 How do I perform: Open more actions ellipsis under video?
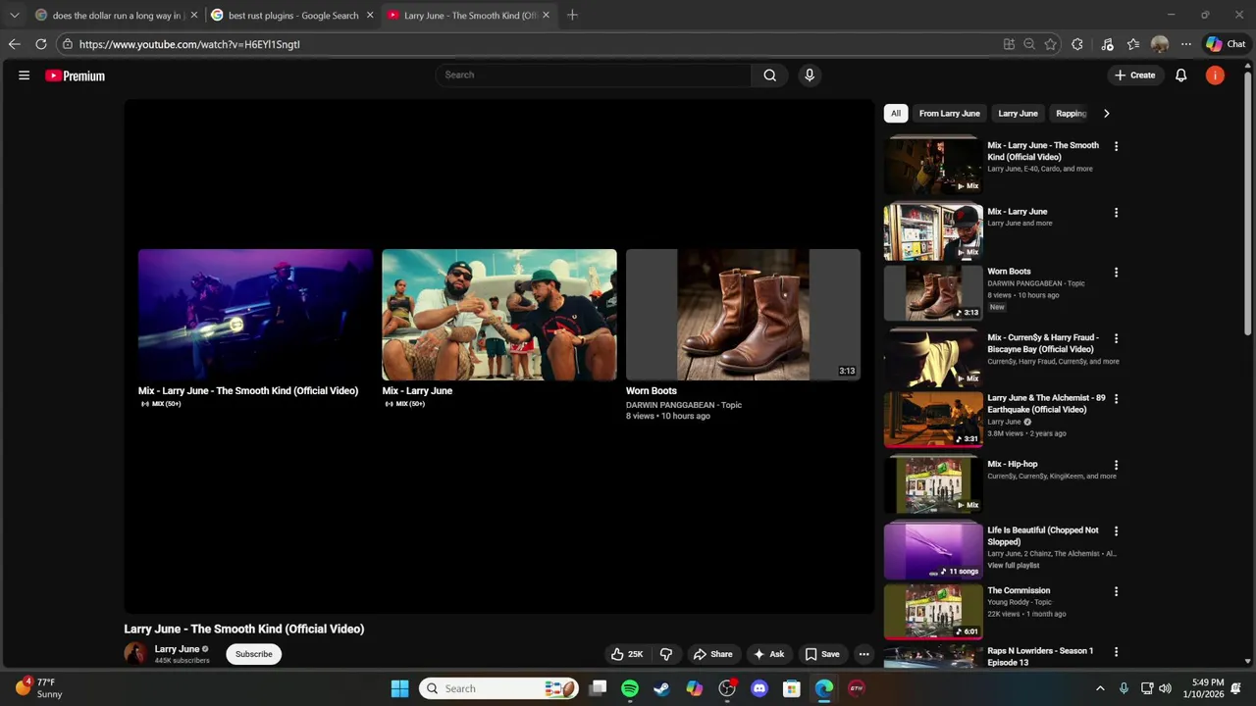[x=863, y=654]
